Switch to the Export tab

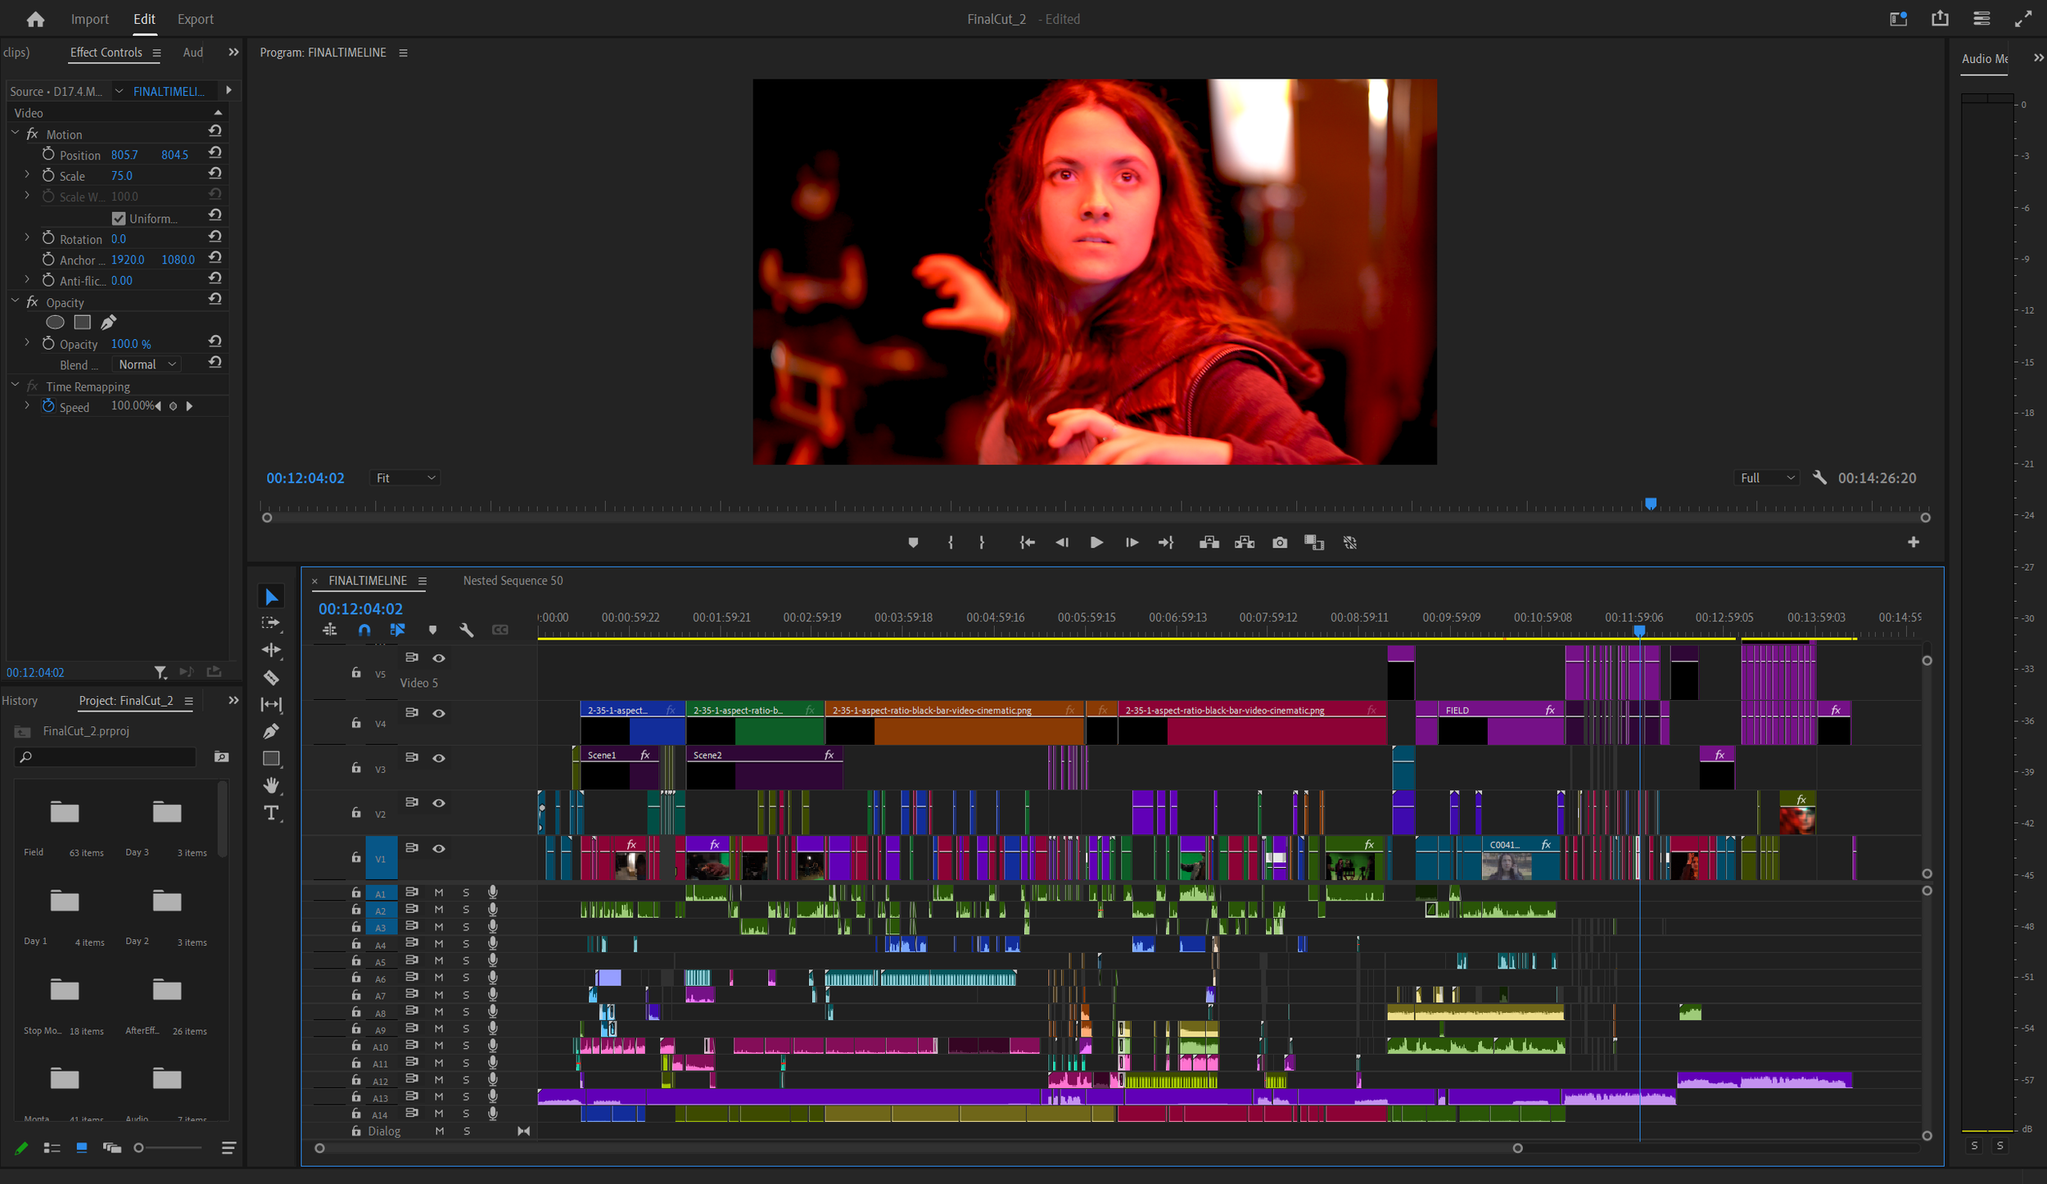(195, 18)
